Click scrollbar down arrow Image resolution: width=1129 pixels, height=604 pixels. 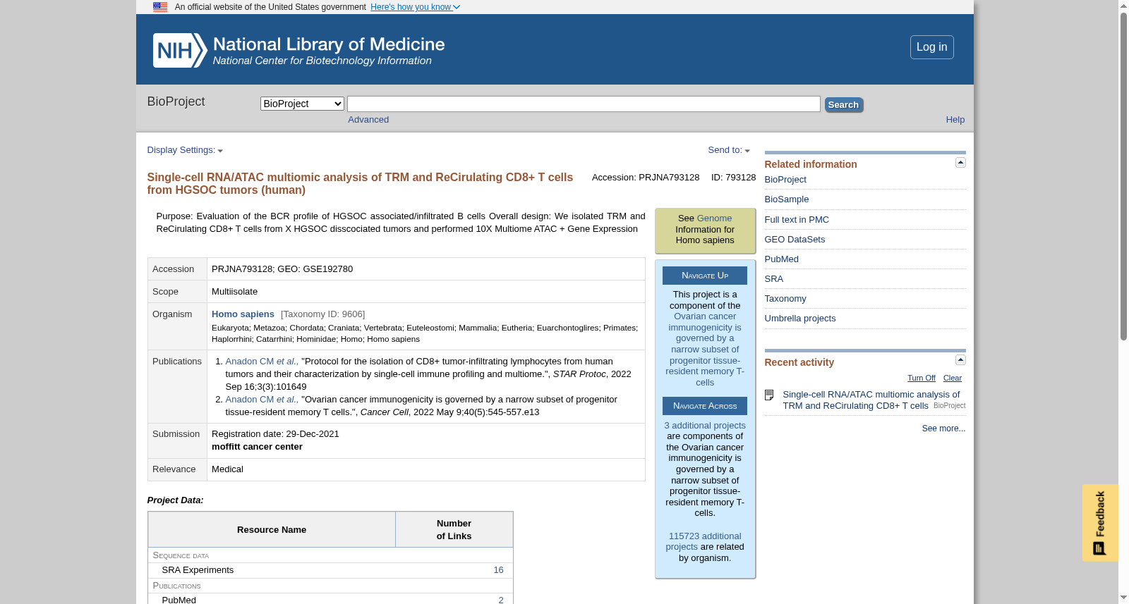pos(1123,598)
